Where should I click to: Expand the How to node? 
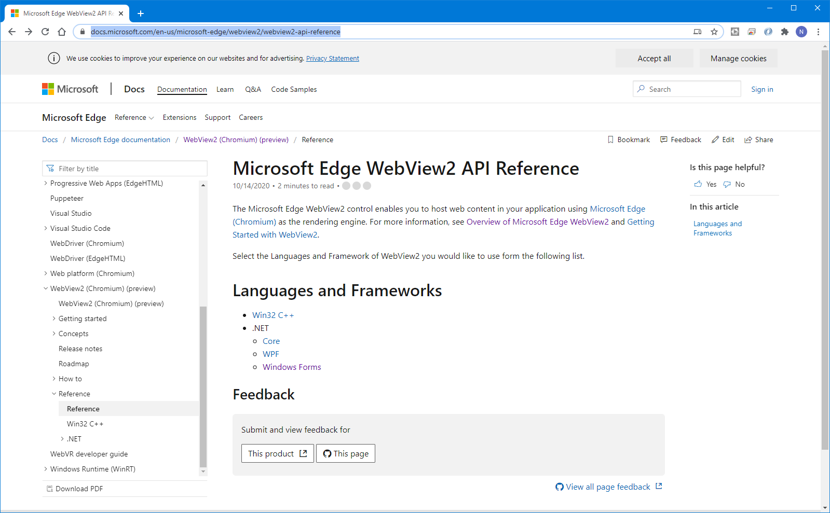coord(54,379)
